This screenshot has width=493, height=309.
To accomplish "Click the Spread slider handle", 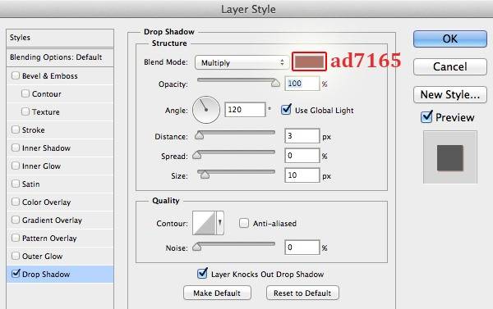I will (197, 155).
